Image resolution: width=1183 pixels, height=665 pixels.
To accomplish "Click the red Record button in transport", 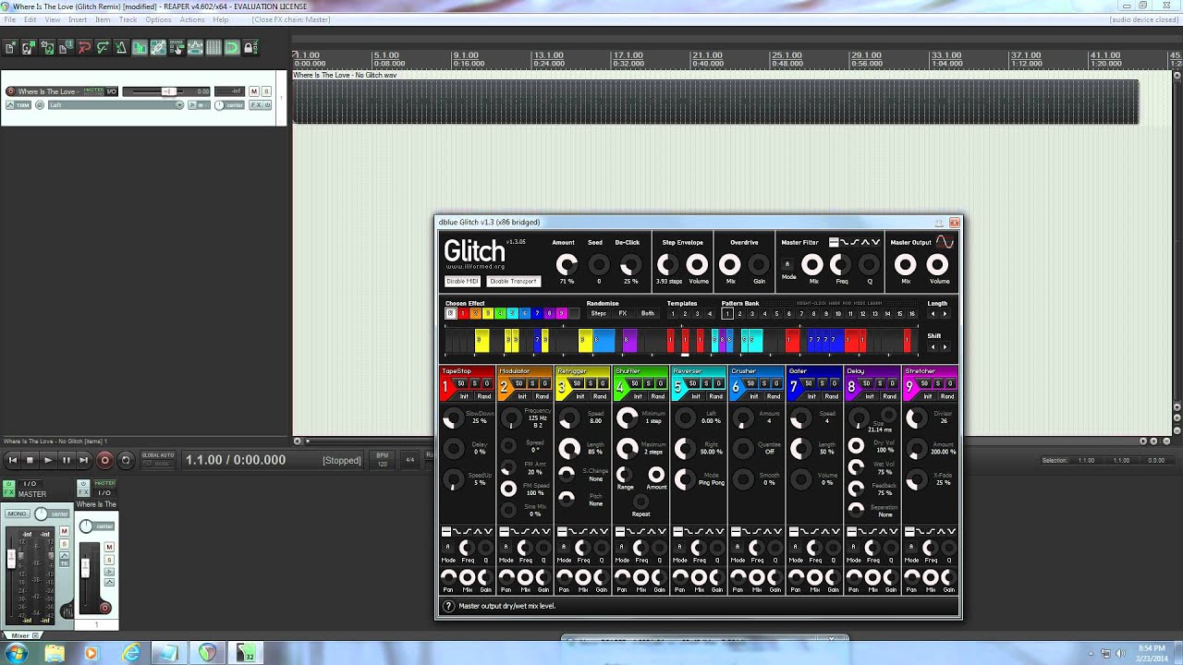I will [x=104, y=460].
